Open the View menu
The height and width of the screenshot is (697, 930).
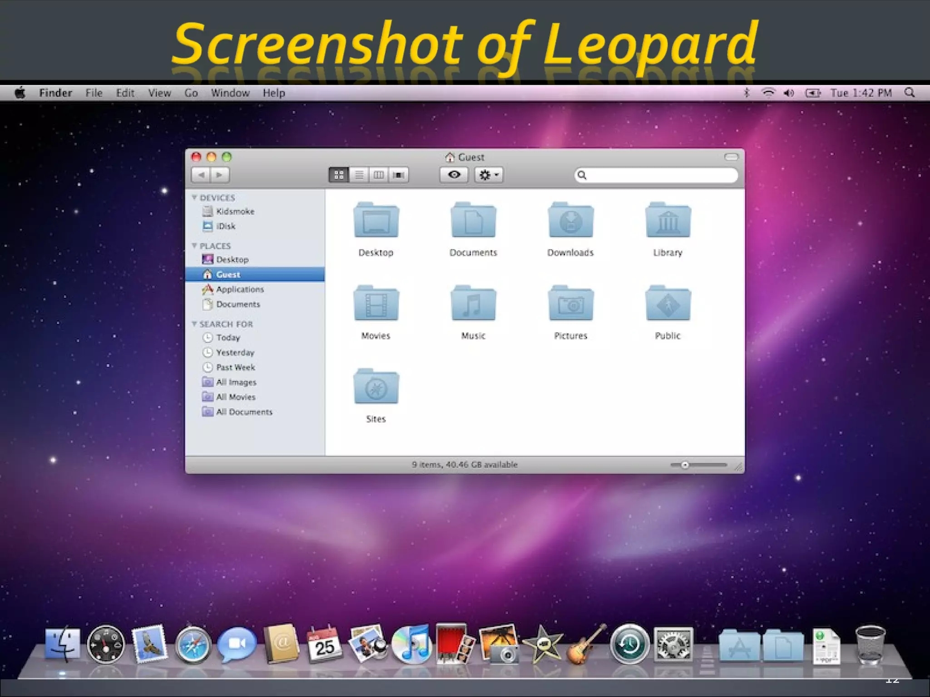point(159,93)
